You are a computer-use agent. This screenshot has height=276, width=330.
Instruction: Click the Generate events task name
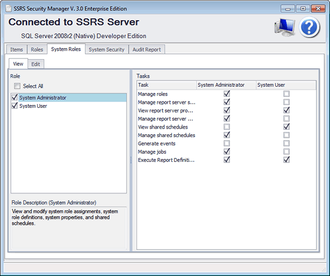(156, 143)
